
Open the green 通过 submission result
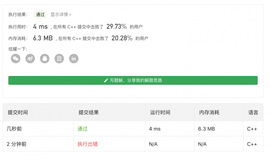tap(83, 129)
